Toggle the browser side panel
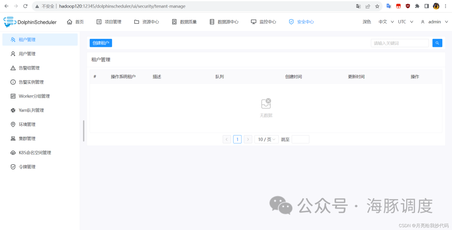452x230 pixels. 426,6
